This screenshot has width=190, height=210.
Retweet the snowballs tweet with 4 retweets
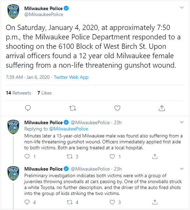point(70,202)
